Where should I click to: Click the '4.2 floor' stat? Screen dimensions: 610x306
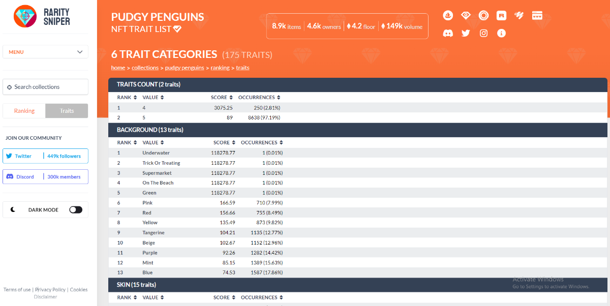361,26
